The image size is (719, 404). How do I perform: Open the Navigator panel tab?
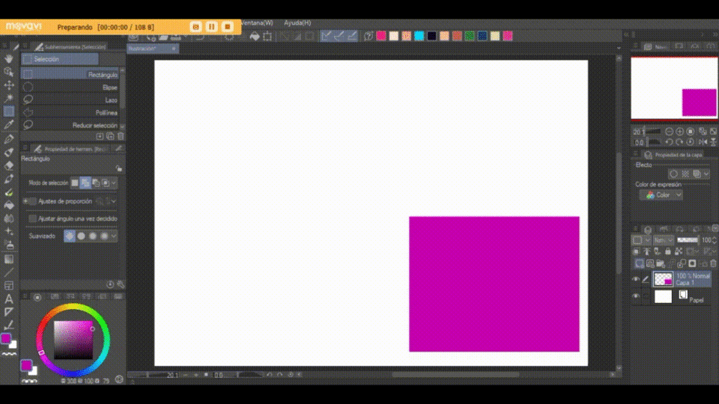(x=656, y=46)
